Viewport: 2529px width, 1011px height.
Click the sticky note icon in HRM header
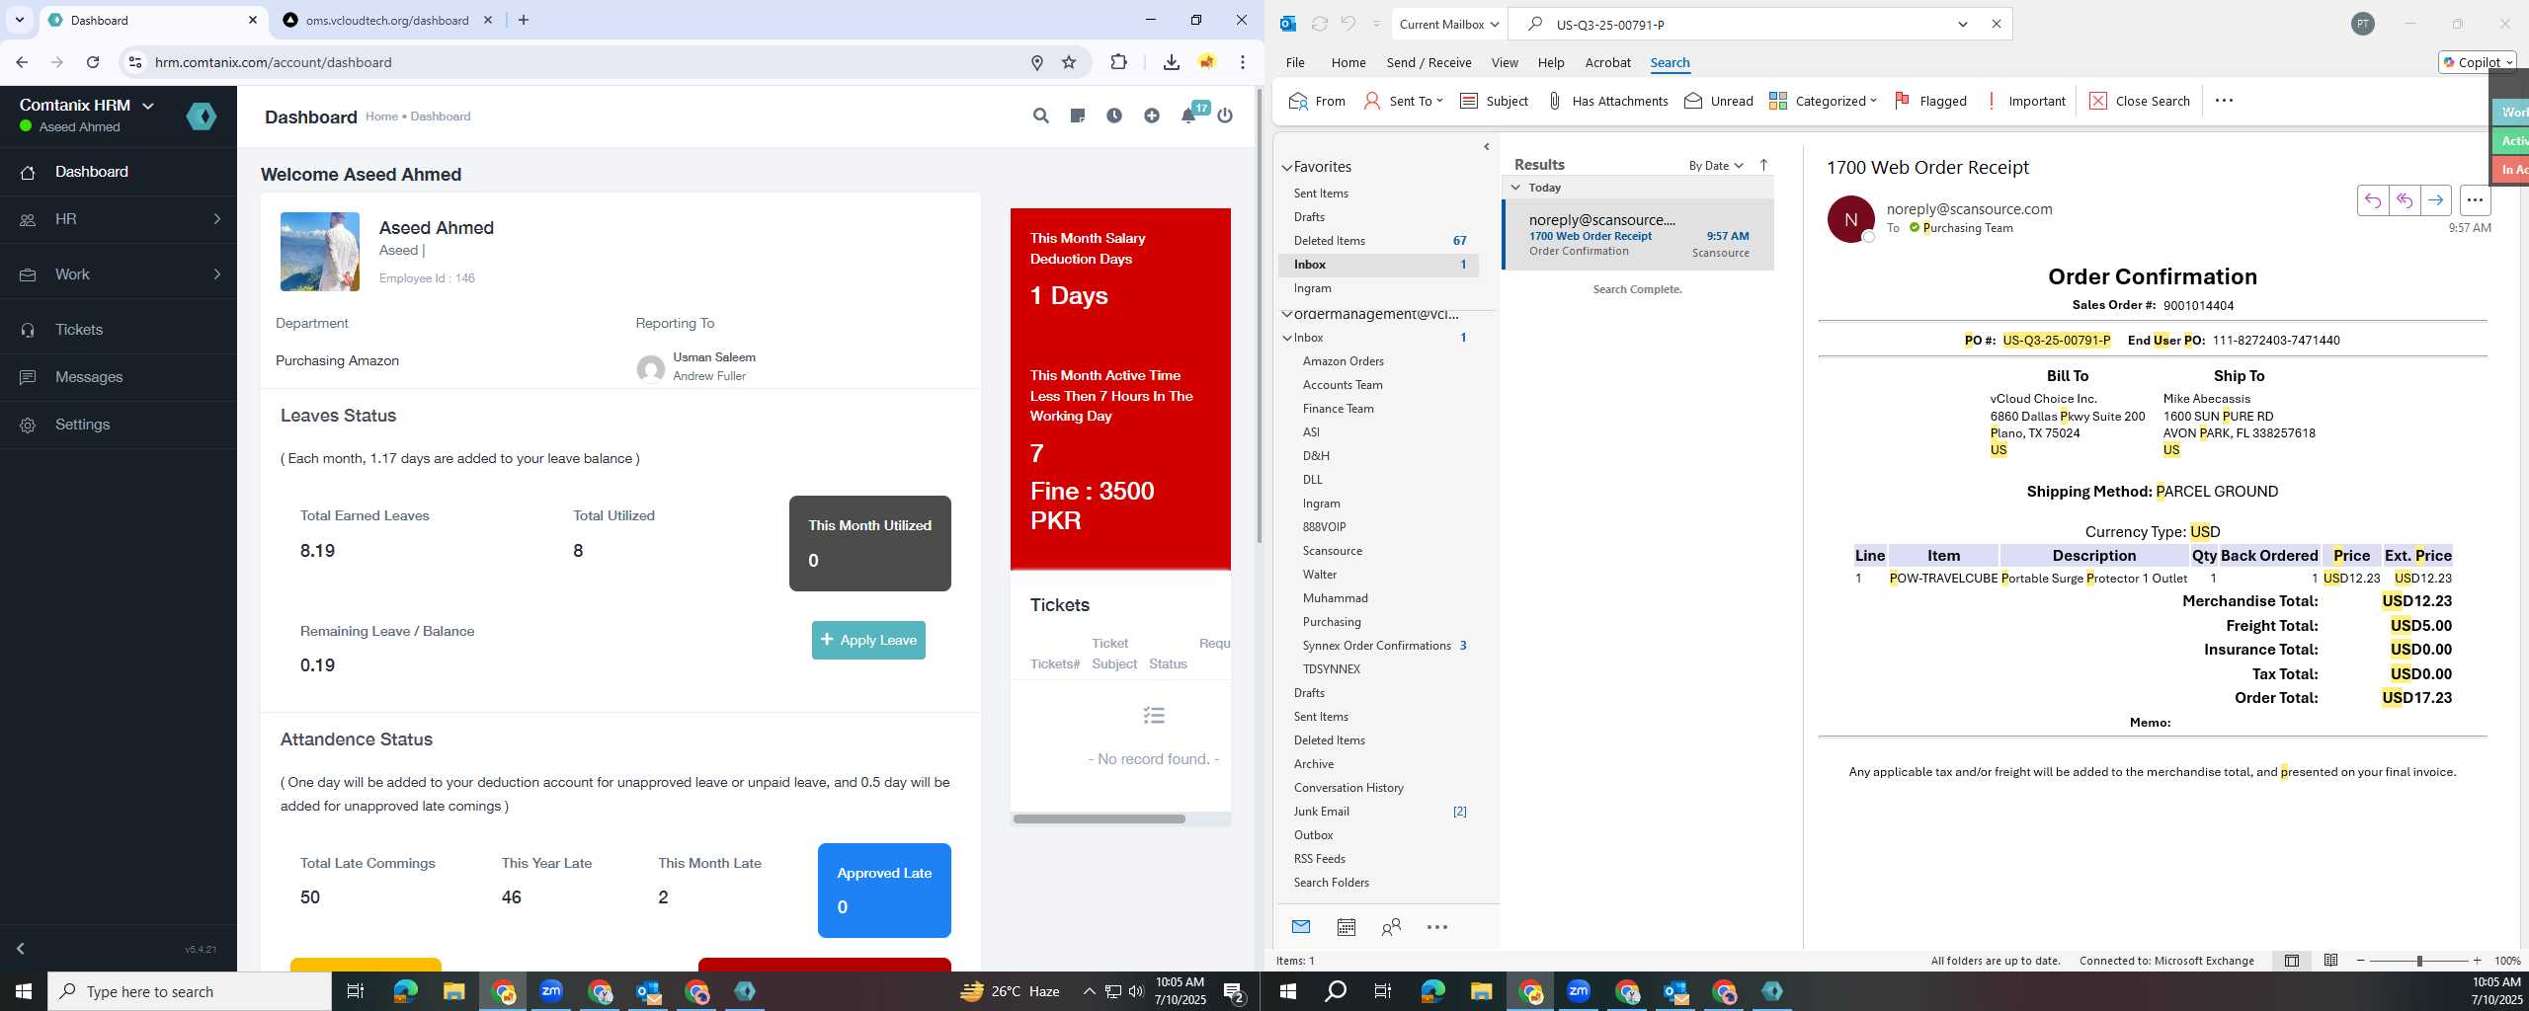pyautogui.click(x=1078, y=116)
